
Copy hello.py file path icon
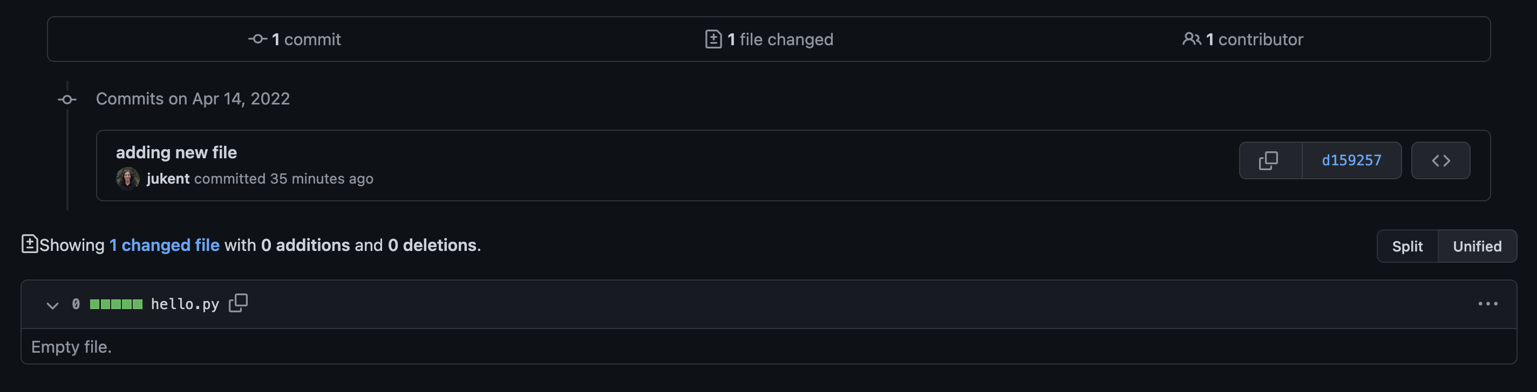click(x=238, y=303)
